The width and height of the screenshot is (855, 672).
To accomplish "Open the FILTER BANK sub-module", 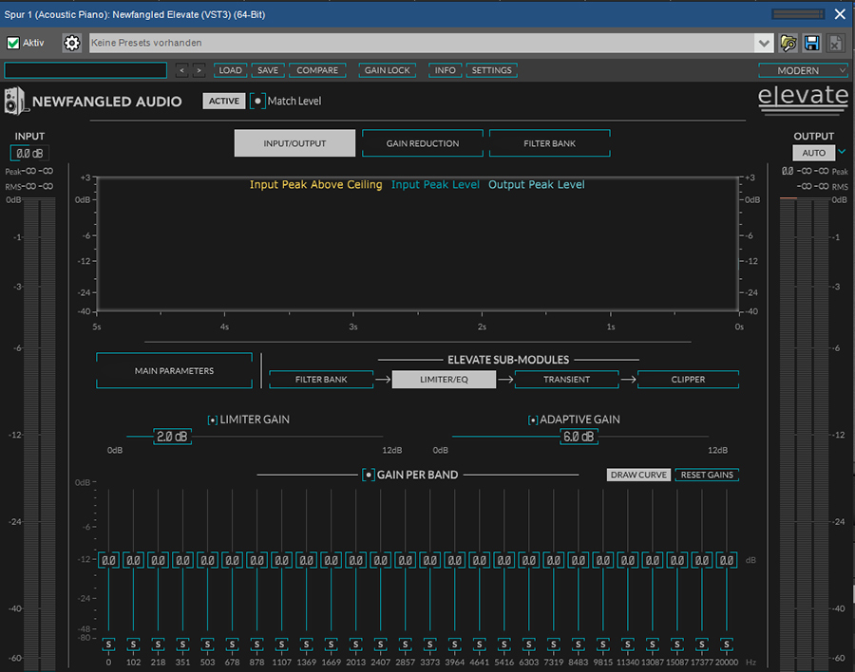I will 321,380.
